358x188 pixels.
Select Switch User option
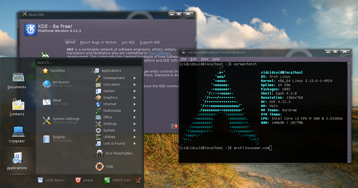(x=119, y=180)
